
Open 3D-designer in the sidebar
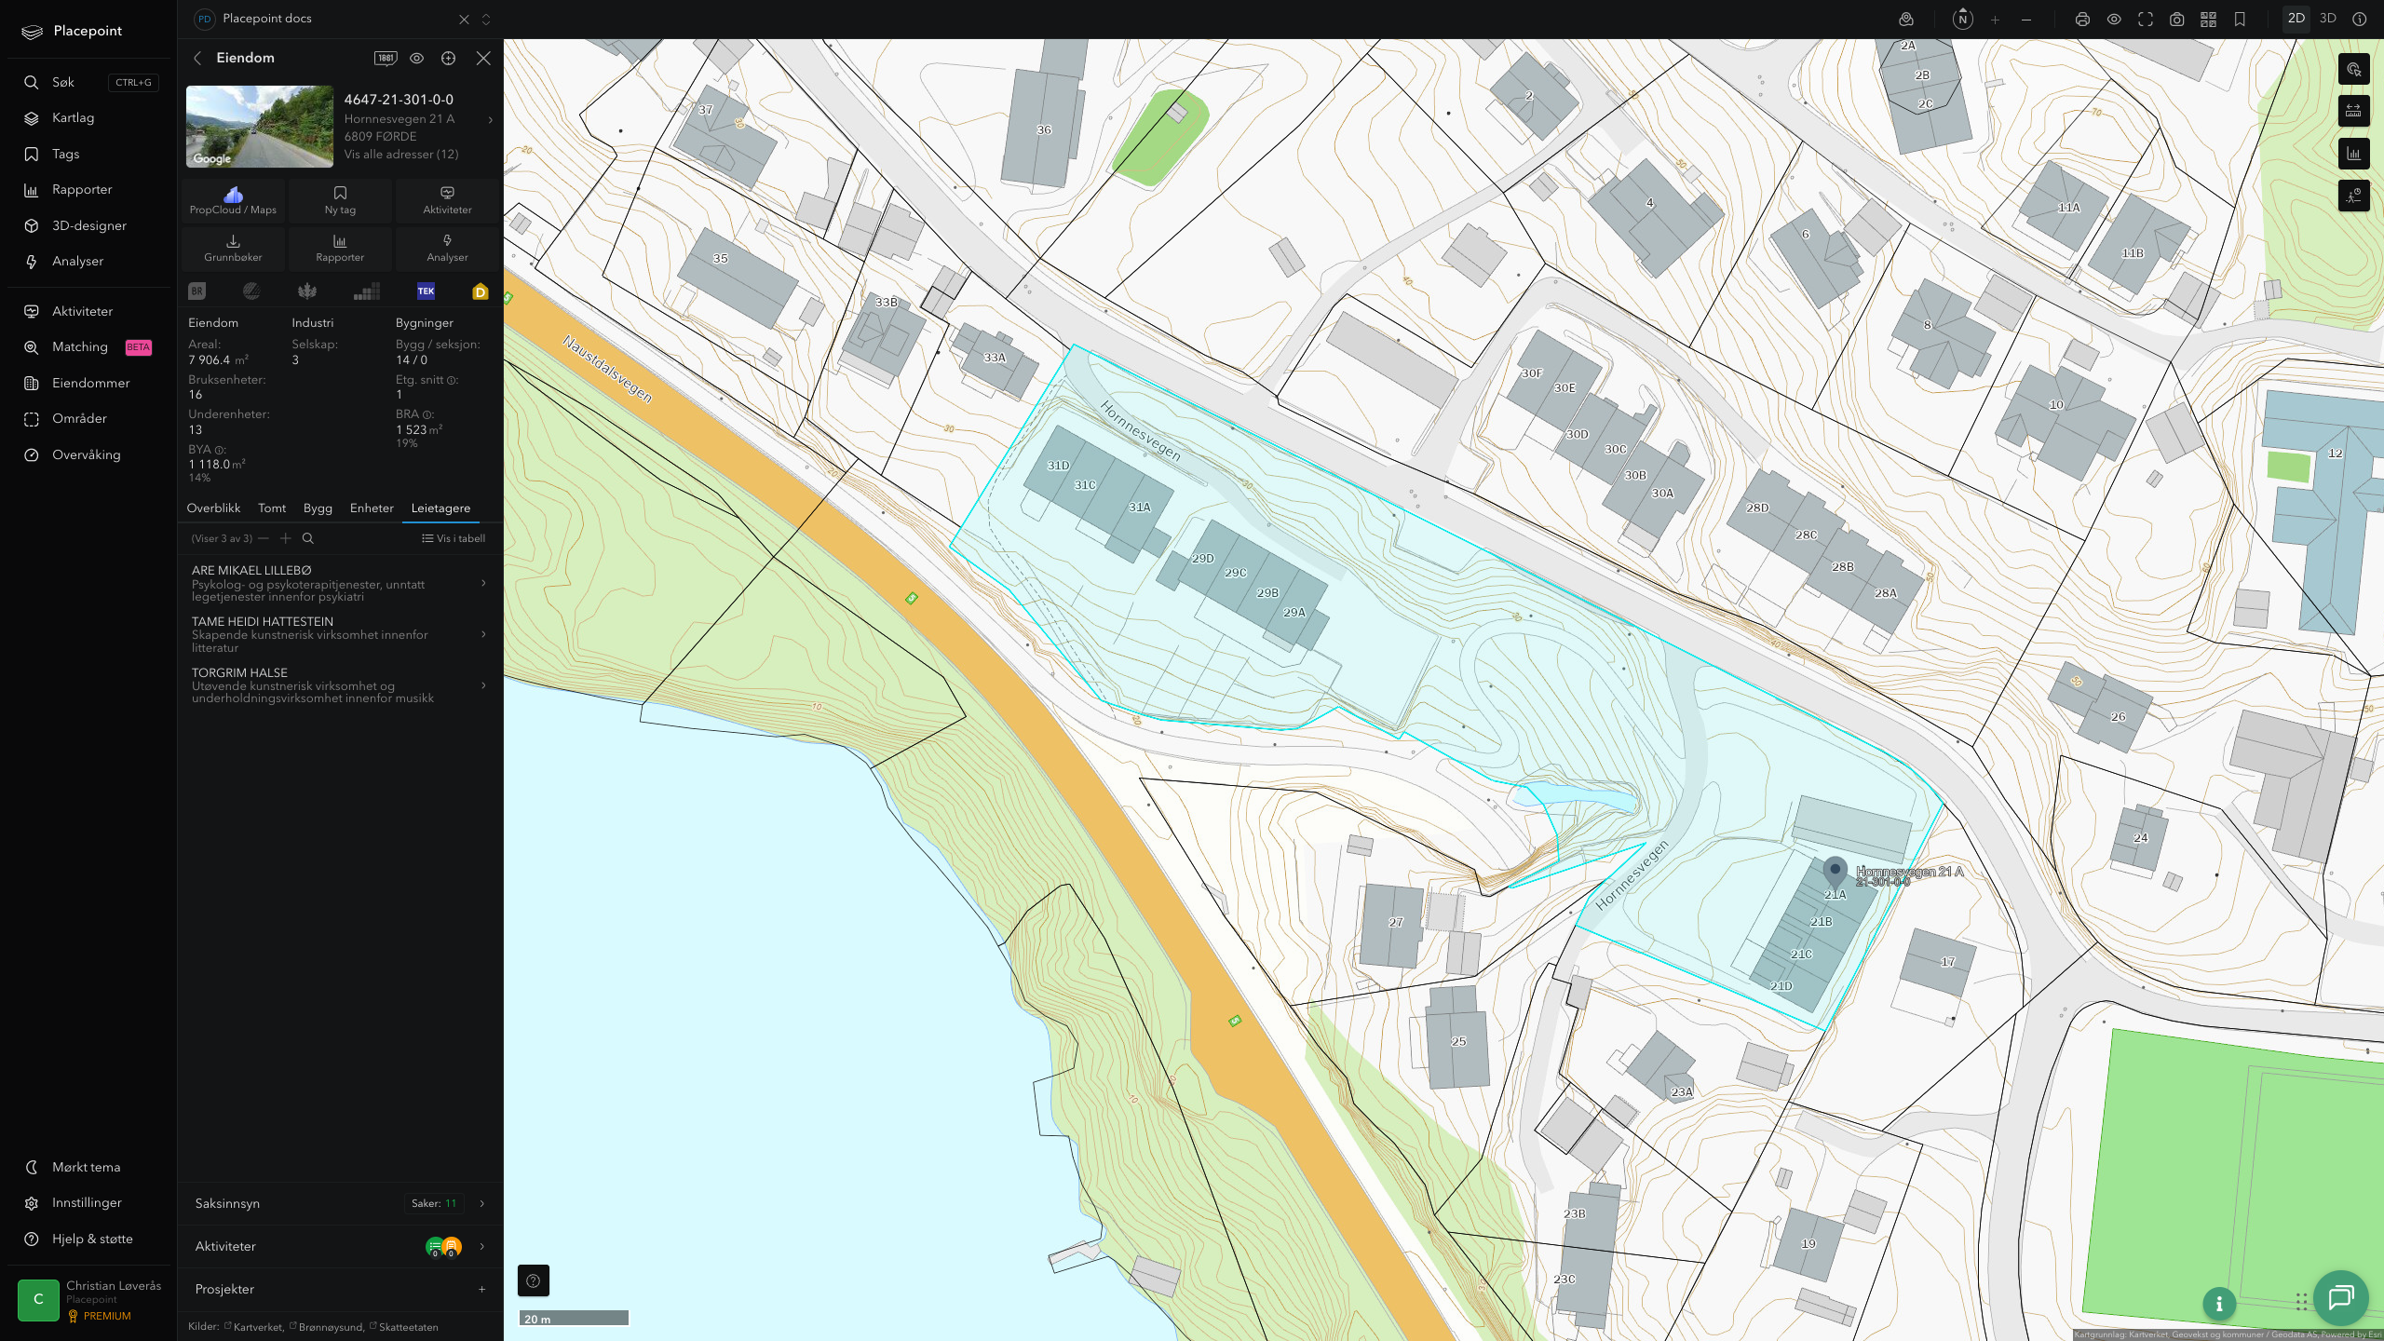coord(89,225)
